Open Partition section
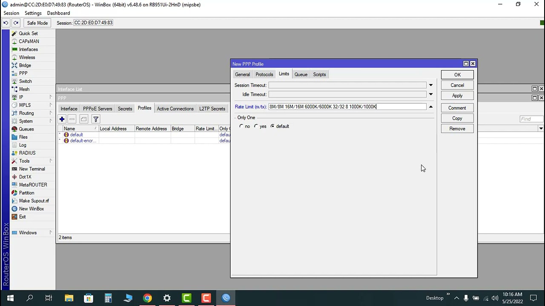The image size is (545, 306). 26,193
